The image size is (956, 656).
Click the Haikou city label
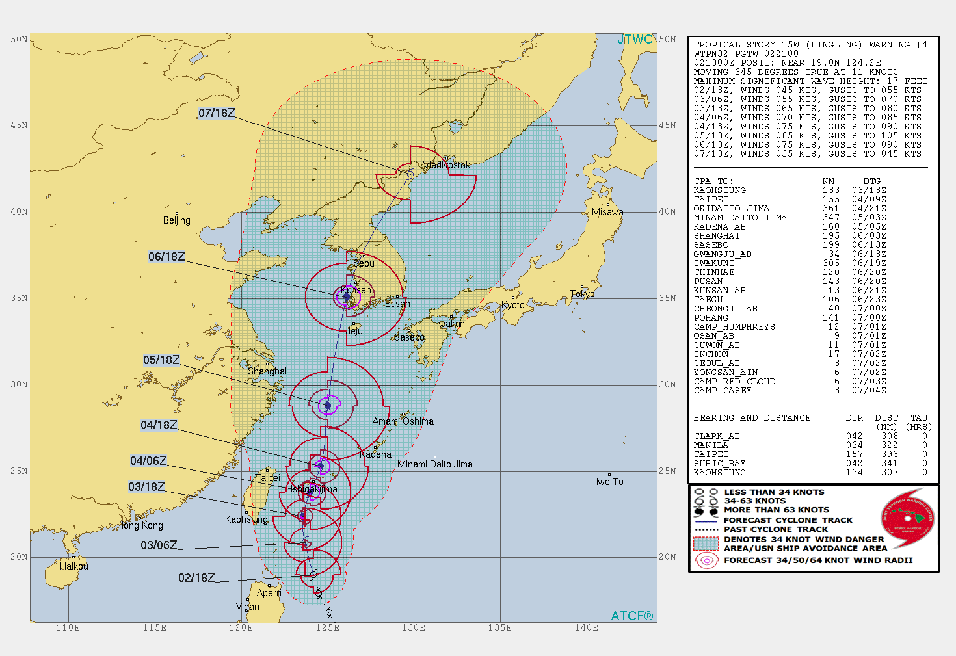coord(74,566)
